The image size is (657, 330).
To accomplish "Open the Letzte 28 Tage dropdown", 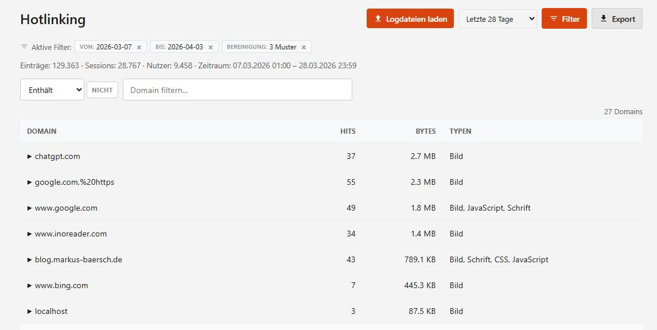I will click(497, 19).
